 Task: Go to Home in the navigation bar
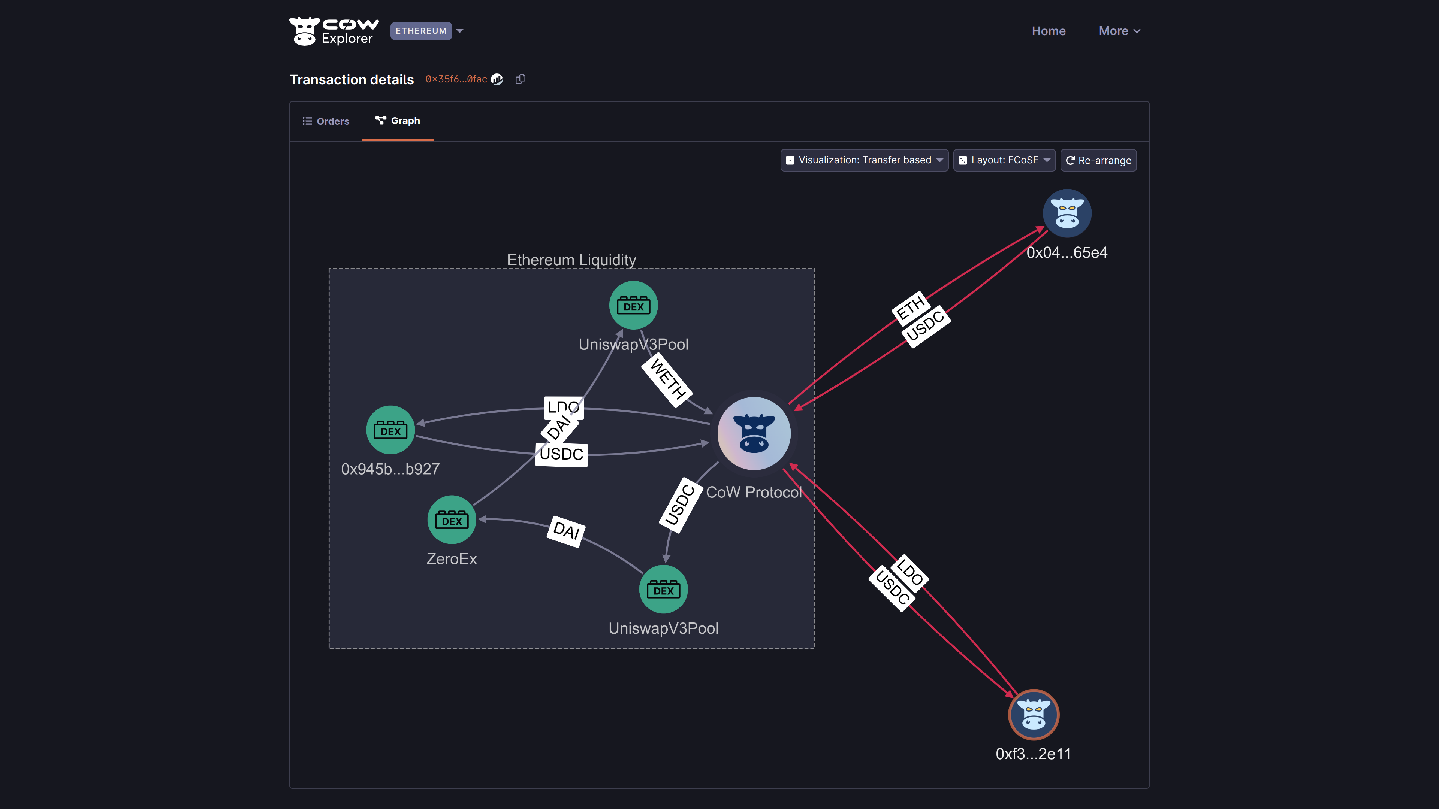pyautogui.click(x=1049, y=31)
